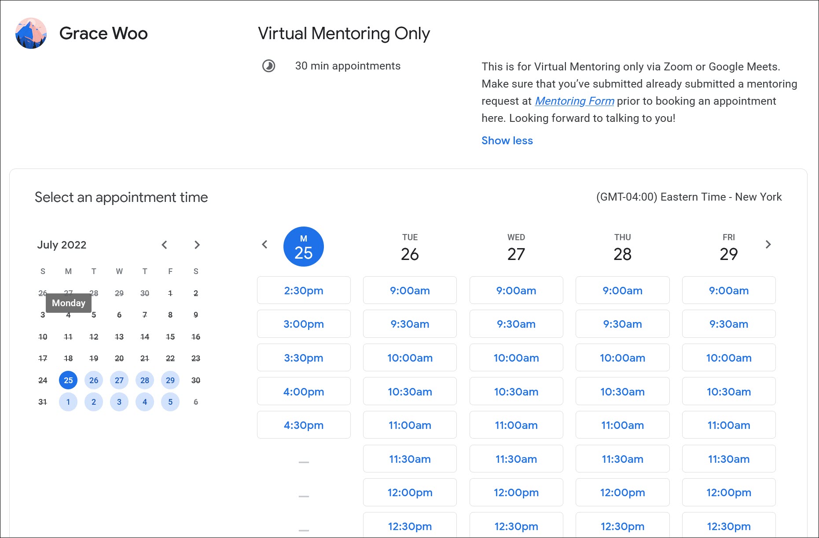
Task: Go to earlier days with the left week arrow
Action: pos(264,245)
